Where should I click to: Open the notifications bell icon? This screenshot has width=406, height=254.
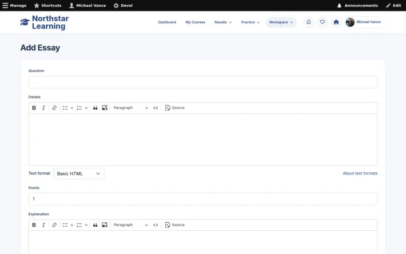pyautogui.click(x=309, y=22)
